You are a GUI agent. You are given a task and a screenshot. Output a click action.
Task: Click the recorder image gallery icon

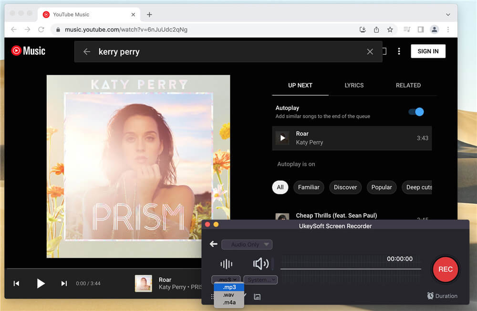coord(257,297)
